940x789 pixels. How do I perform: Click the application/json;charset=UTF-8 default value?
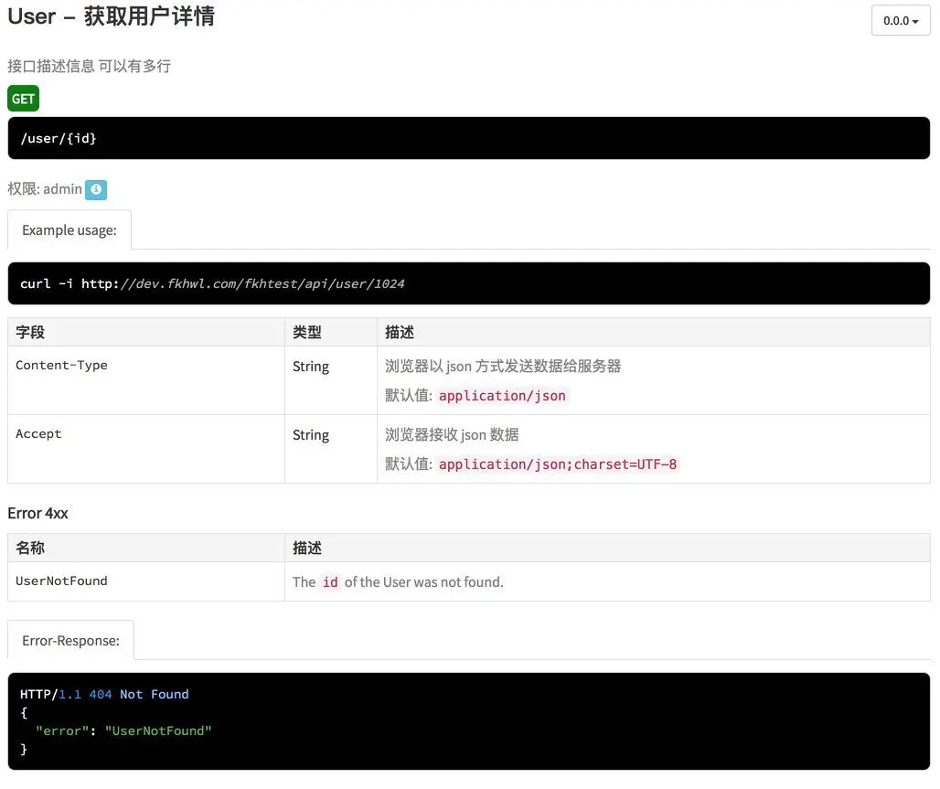(558, 464)
